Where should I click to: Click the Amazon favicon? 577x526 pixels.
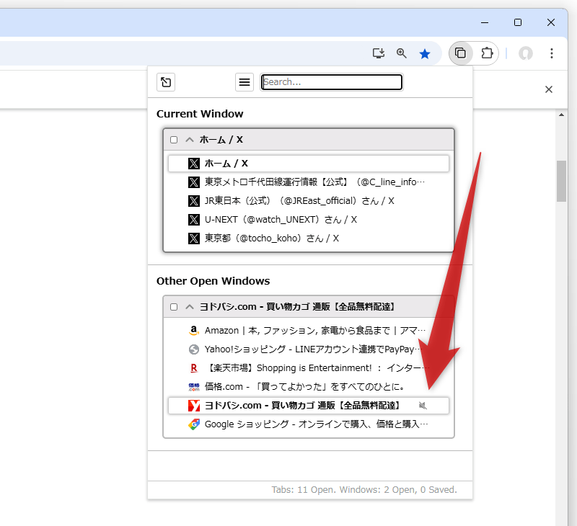point(194,331)
